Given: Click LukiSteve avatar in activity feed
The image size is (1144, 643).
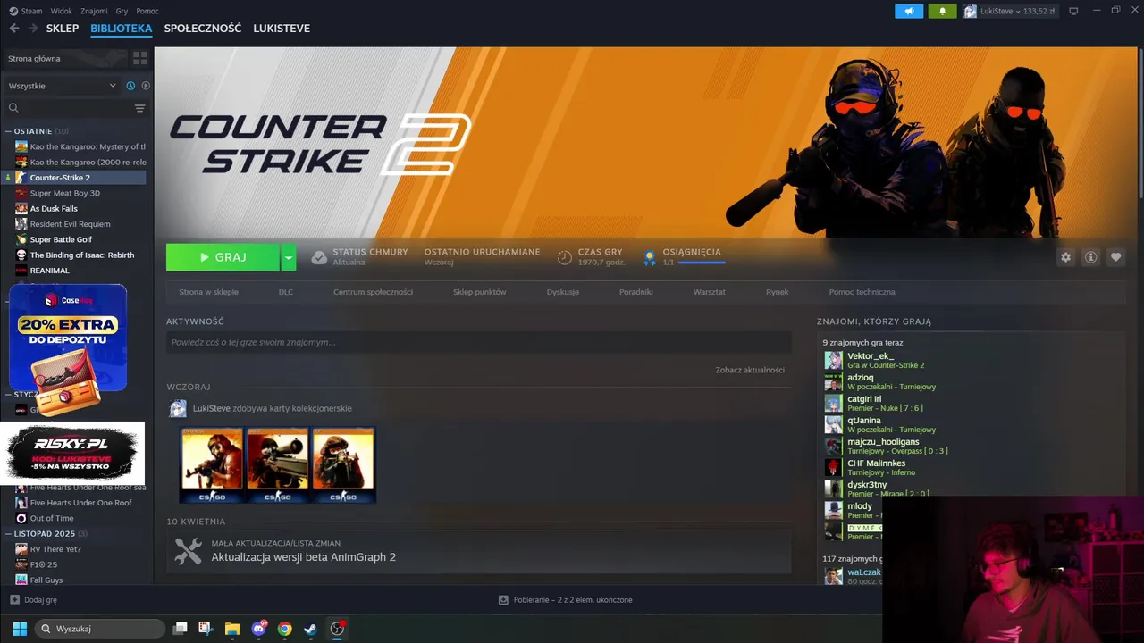Looking at the screenshot, I should point(178,408).
